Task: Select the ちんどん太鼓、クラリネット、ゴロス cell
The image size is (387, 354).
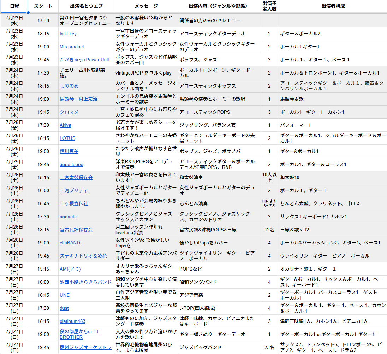Action: pyautogui.click(x=333, y=203)
